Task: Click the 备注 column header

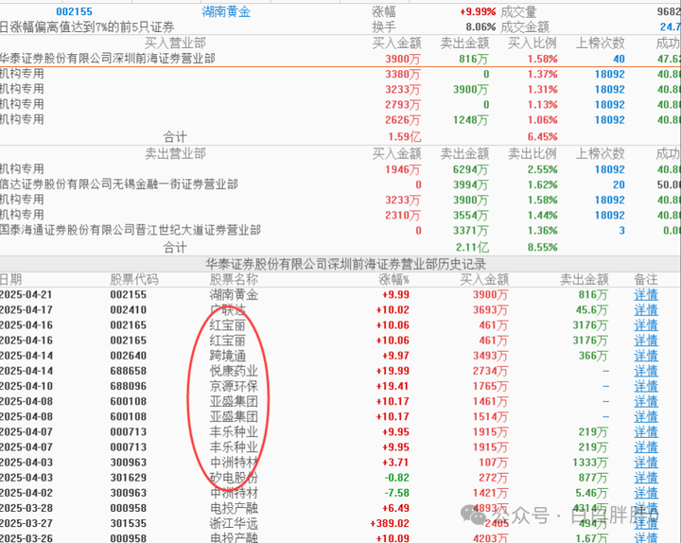Action: 646,279
